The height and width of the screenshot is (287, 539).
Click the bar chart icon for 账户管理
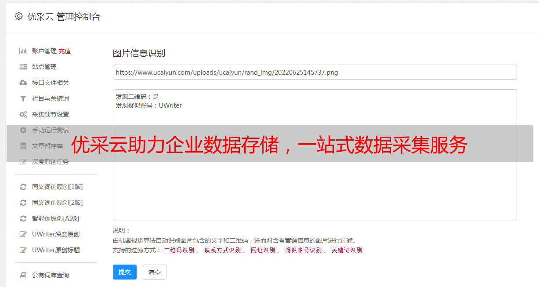coord(23,51)
